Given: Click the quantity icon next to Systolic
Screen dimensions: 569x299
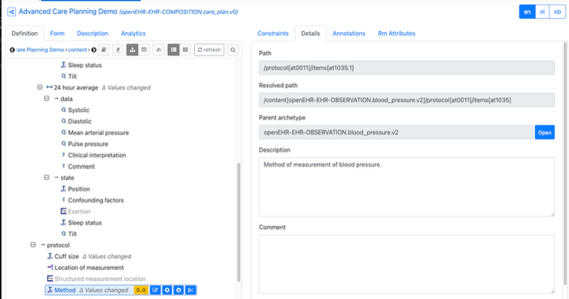Looking at the screenshot, I should pyautogui.click(x=63, y=110).
